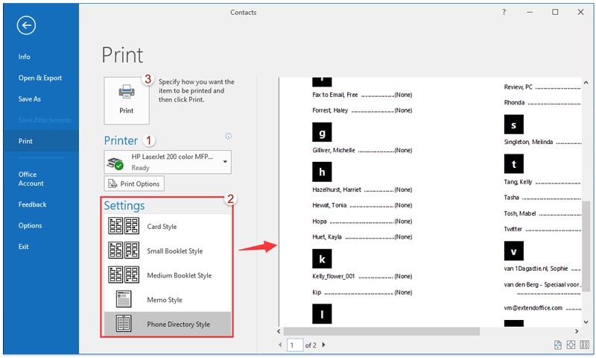Image resolution: width=596 pixels, height=358 pixels.
Task: Go to previous preview page arrow
Action: click(280, 345)
